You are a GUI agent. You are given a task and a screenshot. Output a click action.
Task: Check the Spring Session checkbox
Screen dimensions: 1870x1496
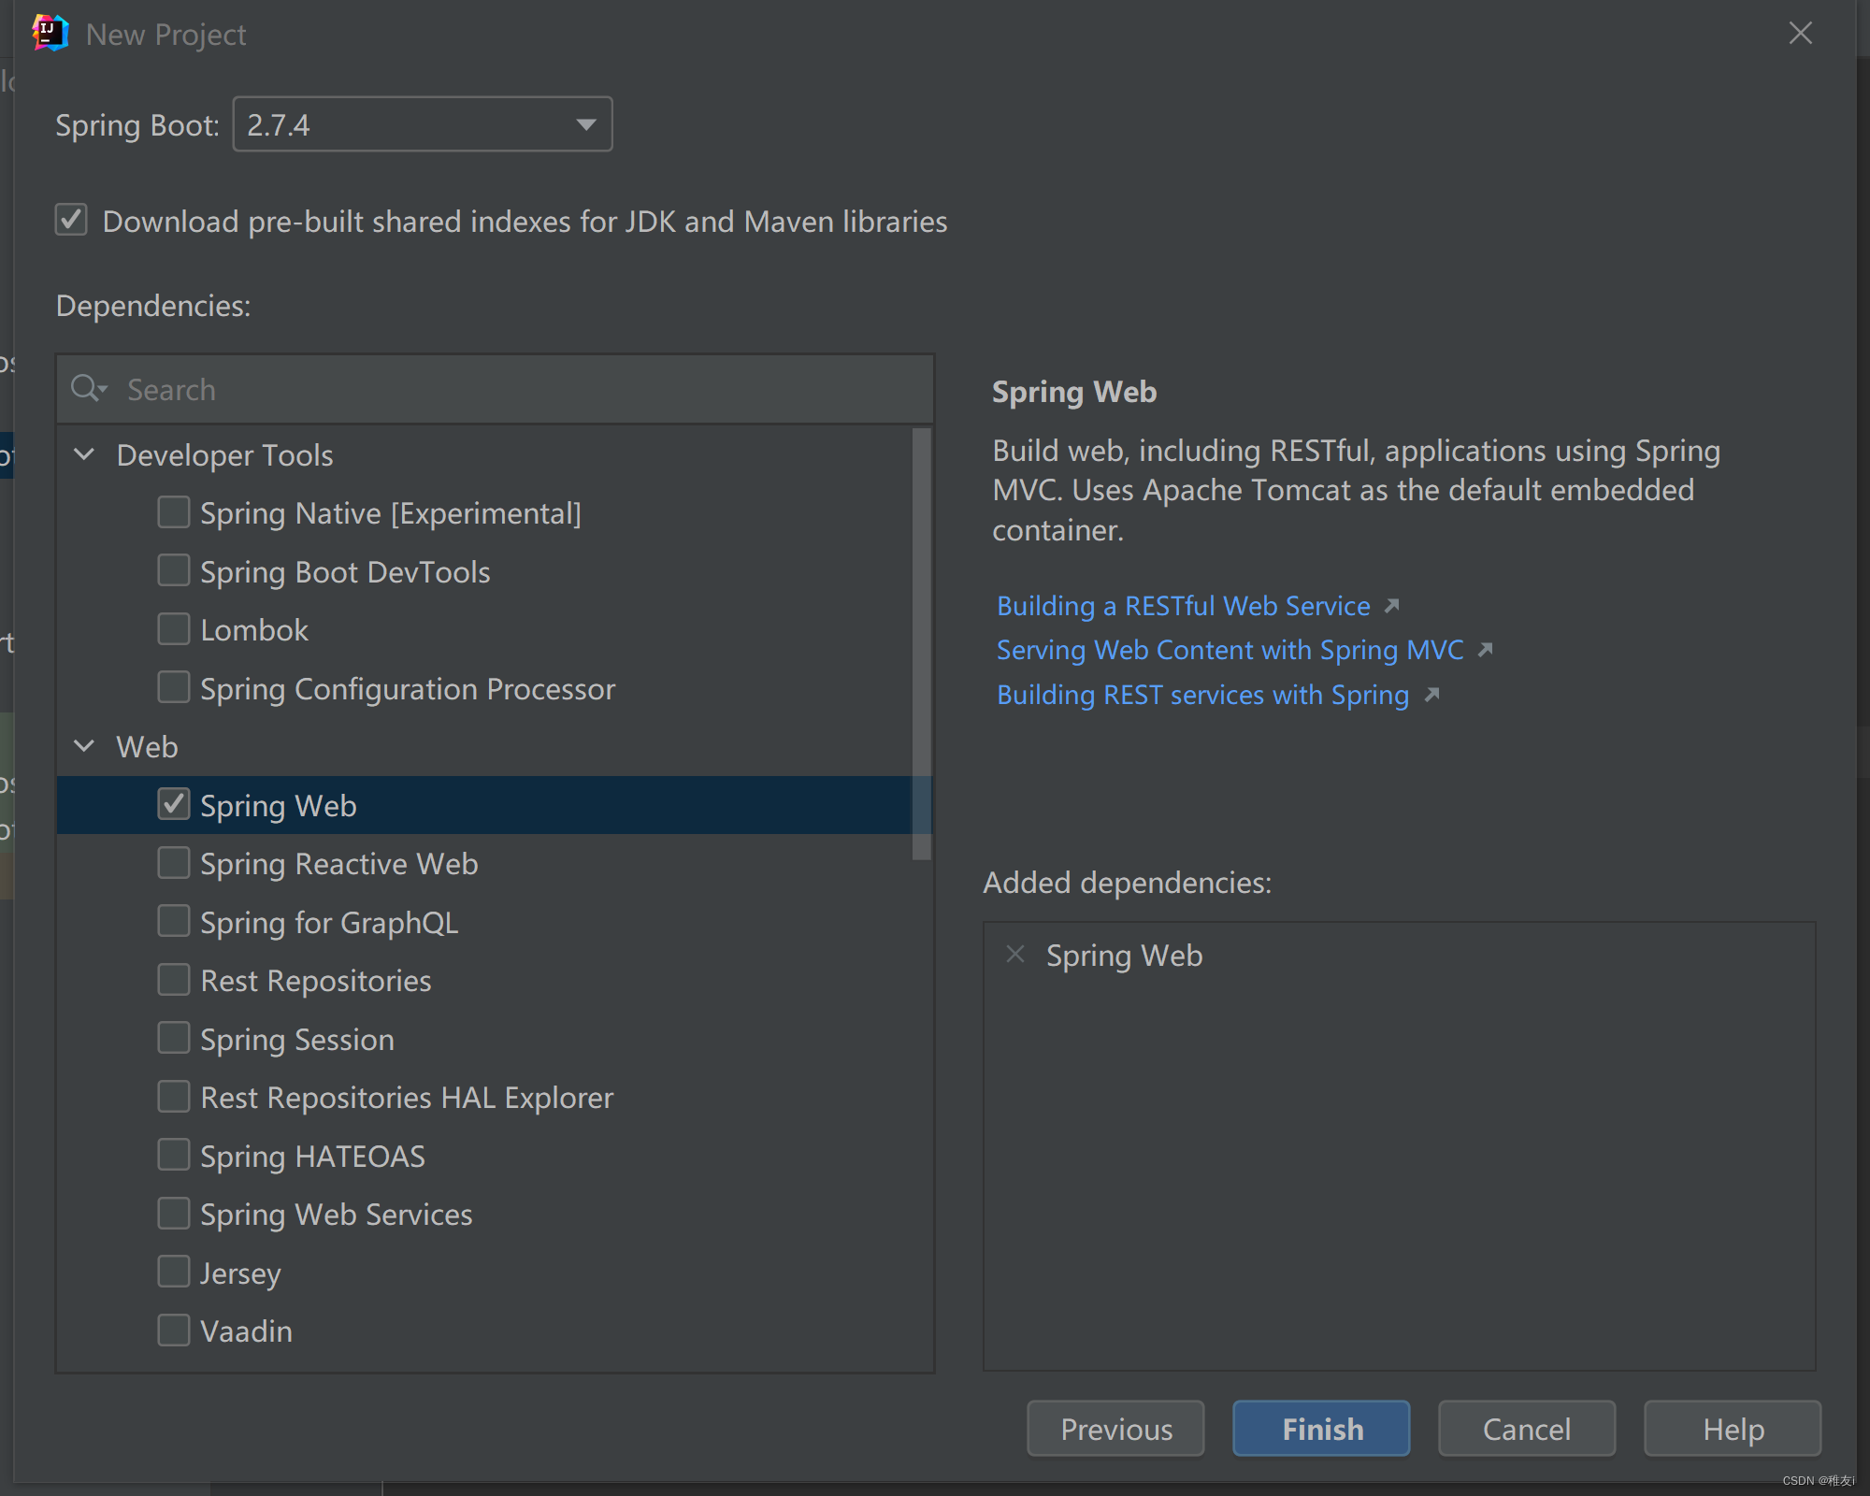click(x=174, y=1038)
